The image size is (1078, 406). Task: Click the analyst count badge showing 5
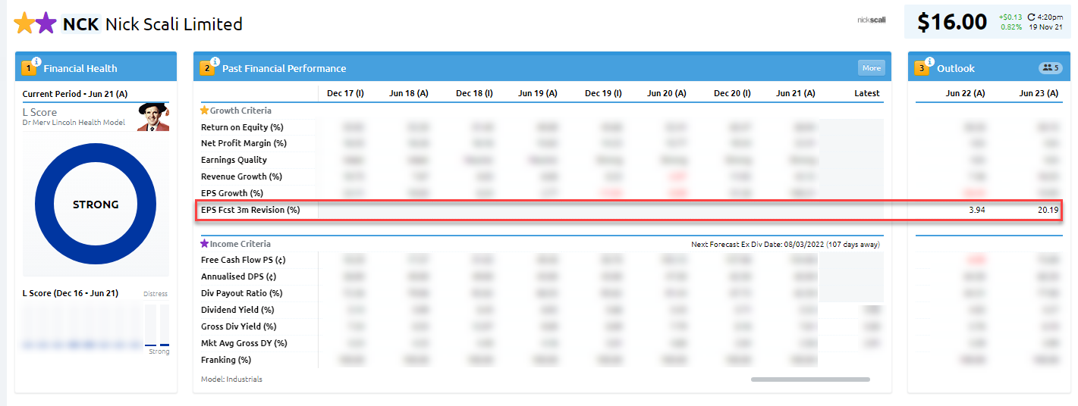[1051, 68]
